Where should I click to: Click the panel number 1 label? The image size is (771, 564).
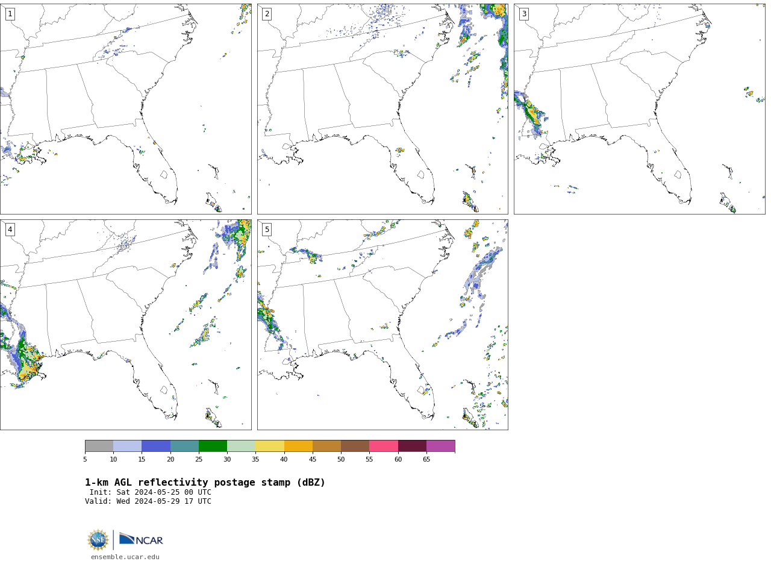[x=10, y=14]
